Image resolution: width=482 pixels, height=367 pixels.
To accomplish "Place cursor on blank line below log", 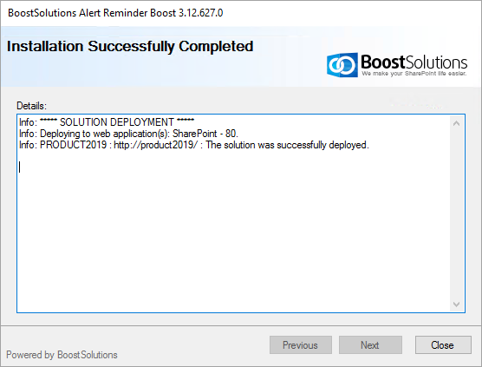I will click(x=20, y=167).
